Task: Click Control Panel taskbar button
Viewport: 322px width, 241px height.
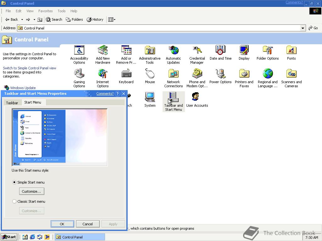Action: (x=80, y=237)
